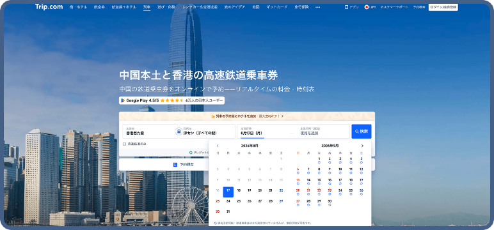Screen dimensions: 494x230
Task: Select the 列車 tab
Action: point(147,7)
